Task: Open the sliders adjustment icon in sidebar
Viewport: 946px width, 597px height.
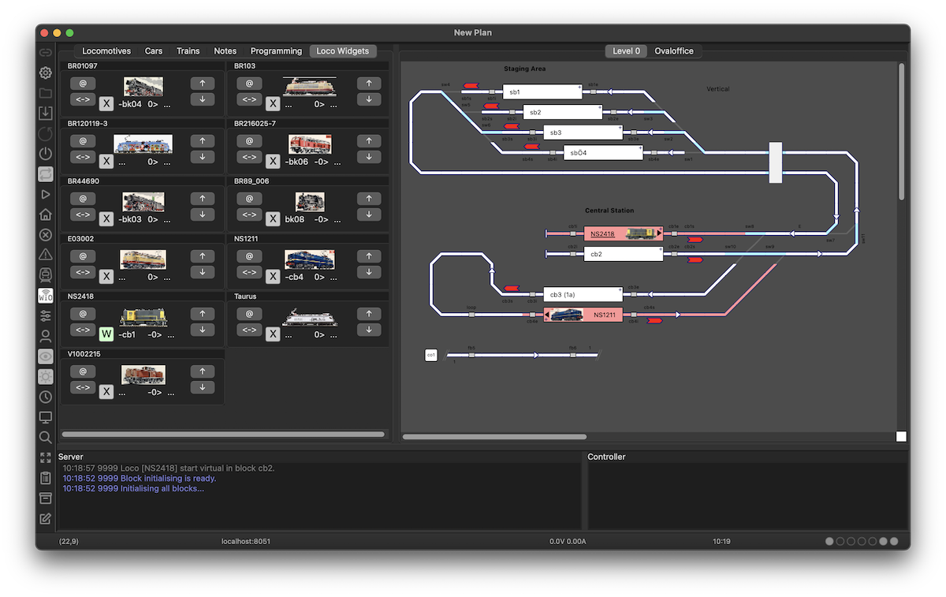Action: (x=46, y=315)
